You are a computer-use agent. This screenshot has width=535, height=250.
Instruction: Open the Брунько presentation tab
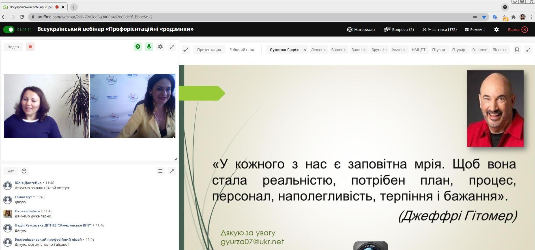[379, 50]
